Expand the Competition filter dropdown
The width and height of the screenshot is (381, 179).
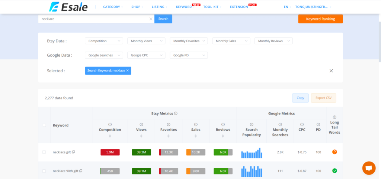coord(104,41)
